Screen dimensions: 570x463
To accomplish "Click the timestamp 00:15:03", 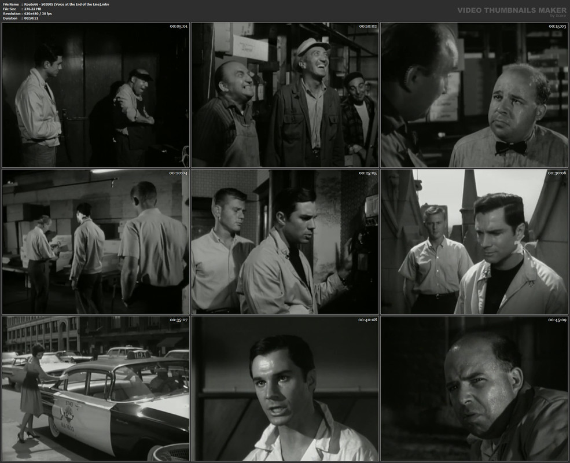I will click(557, 27).
